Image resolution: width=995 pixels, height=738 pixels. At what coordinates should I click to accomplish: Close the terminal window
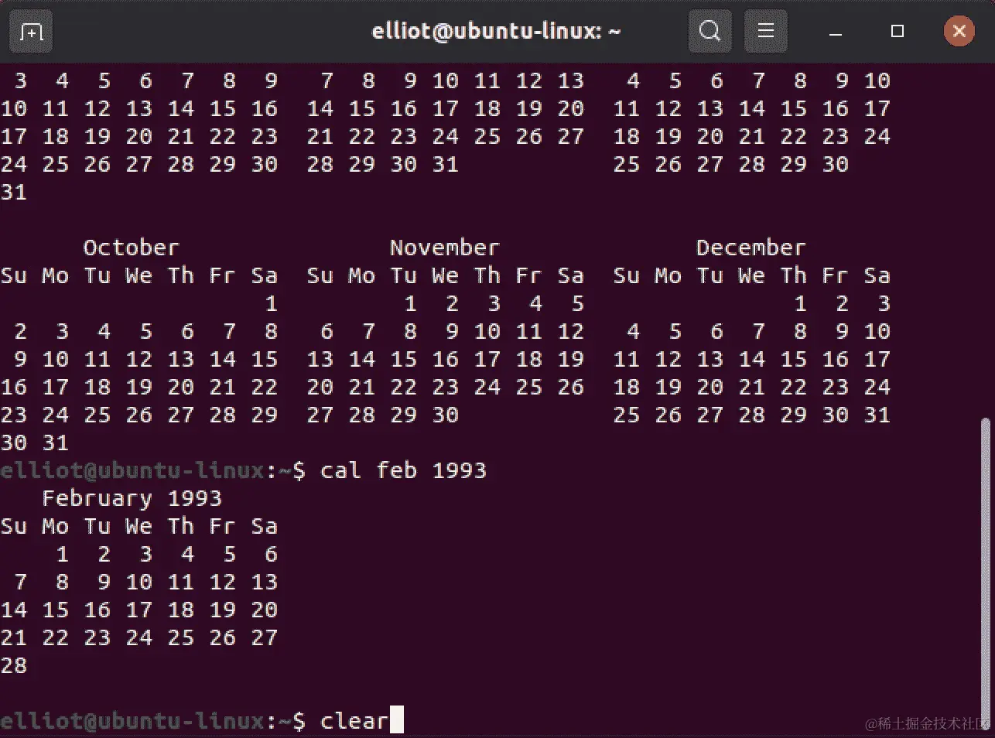pos(959,32)
